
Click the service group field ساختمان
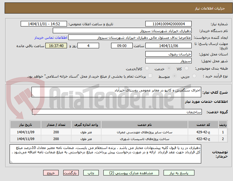click(x=117, y=112)
